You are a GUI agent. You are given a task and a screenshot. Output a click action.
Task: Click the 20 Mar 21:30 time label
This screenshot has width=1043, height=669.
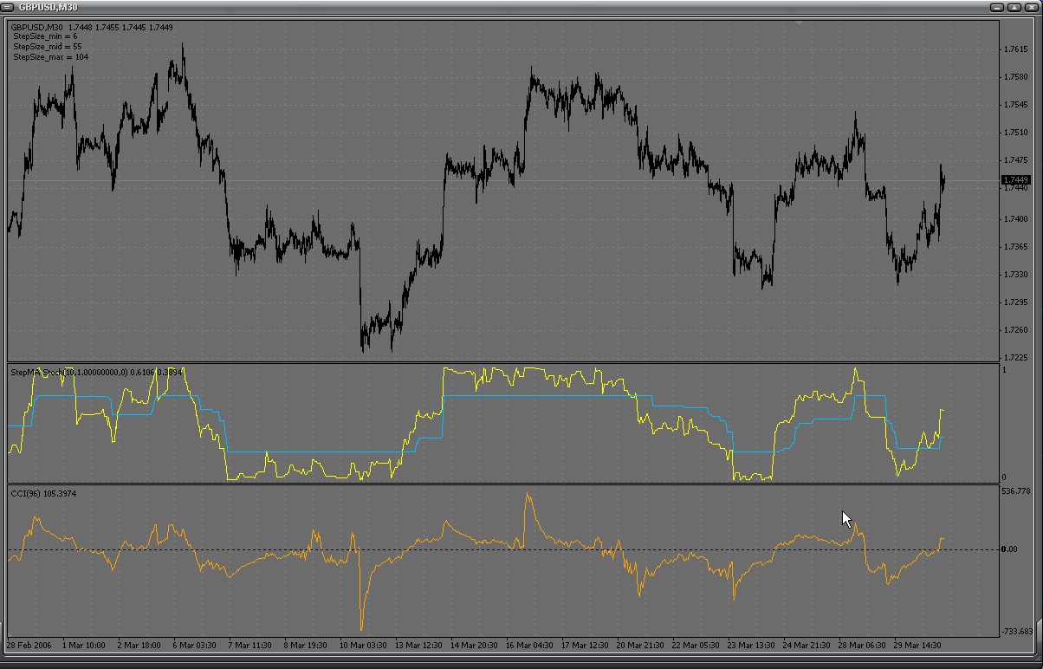640,646
